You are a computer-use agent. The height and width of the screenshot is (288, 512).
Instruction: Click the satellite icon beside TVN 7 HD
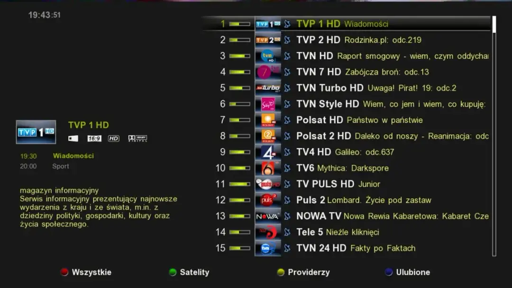pos(287,72)
